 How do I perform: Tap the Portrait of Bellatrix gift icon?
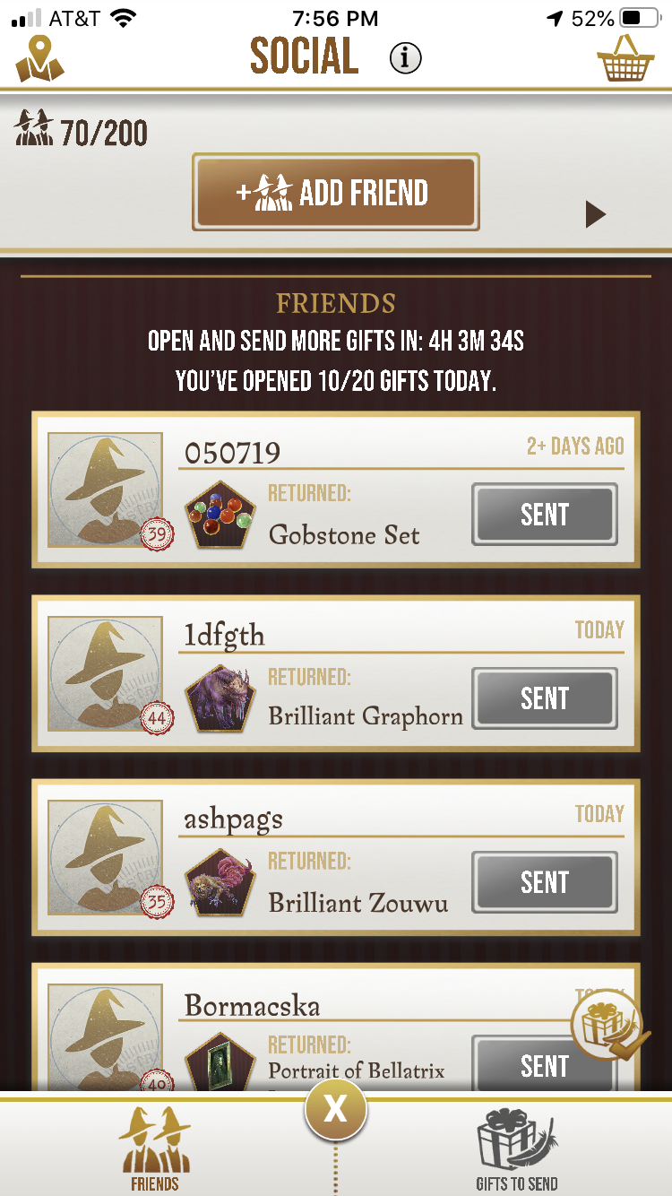(x=220, y=1062)
